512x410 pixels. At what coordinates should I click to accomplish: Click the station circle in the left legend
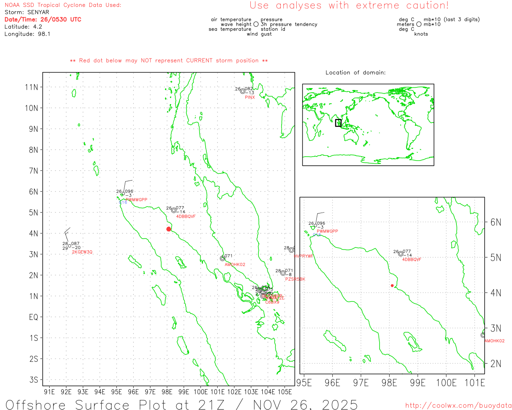(256, 24)
